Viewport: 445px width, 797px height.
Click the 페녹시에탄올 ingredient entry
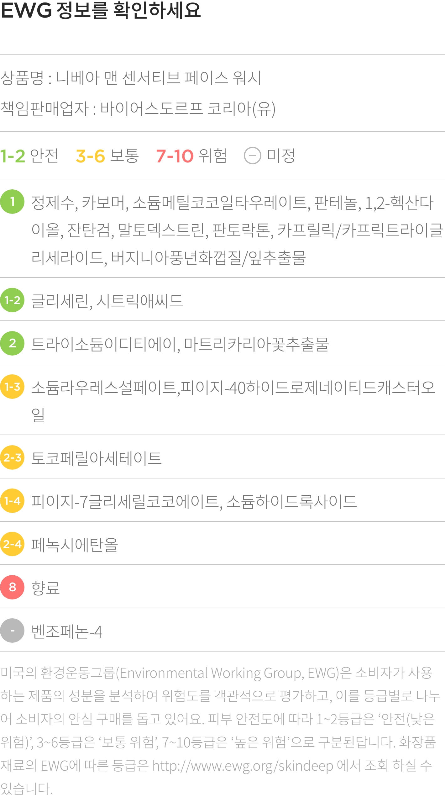75,545
